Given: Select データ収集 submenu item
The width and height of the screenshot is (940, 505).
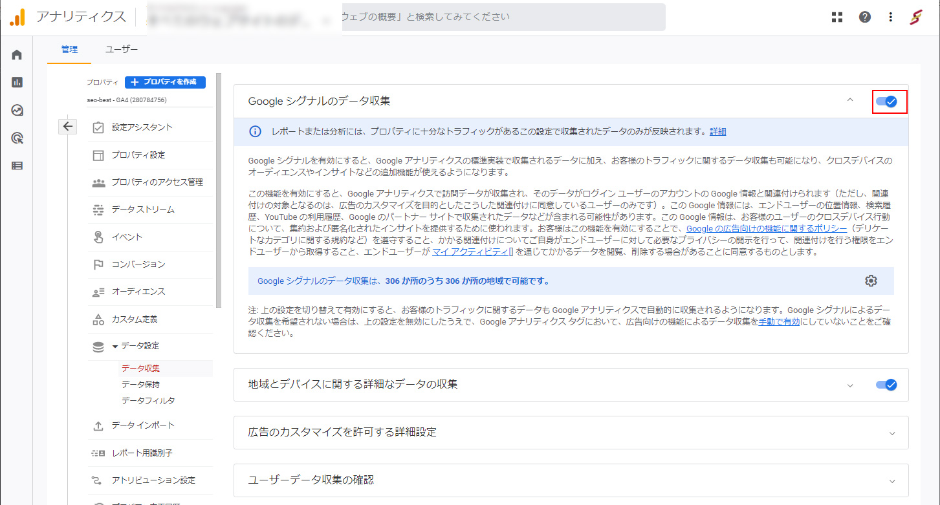Looking at the screenshot, I should (x=140, y=369).
